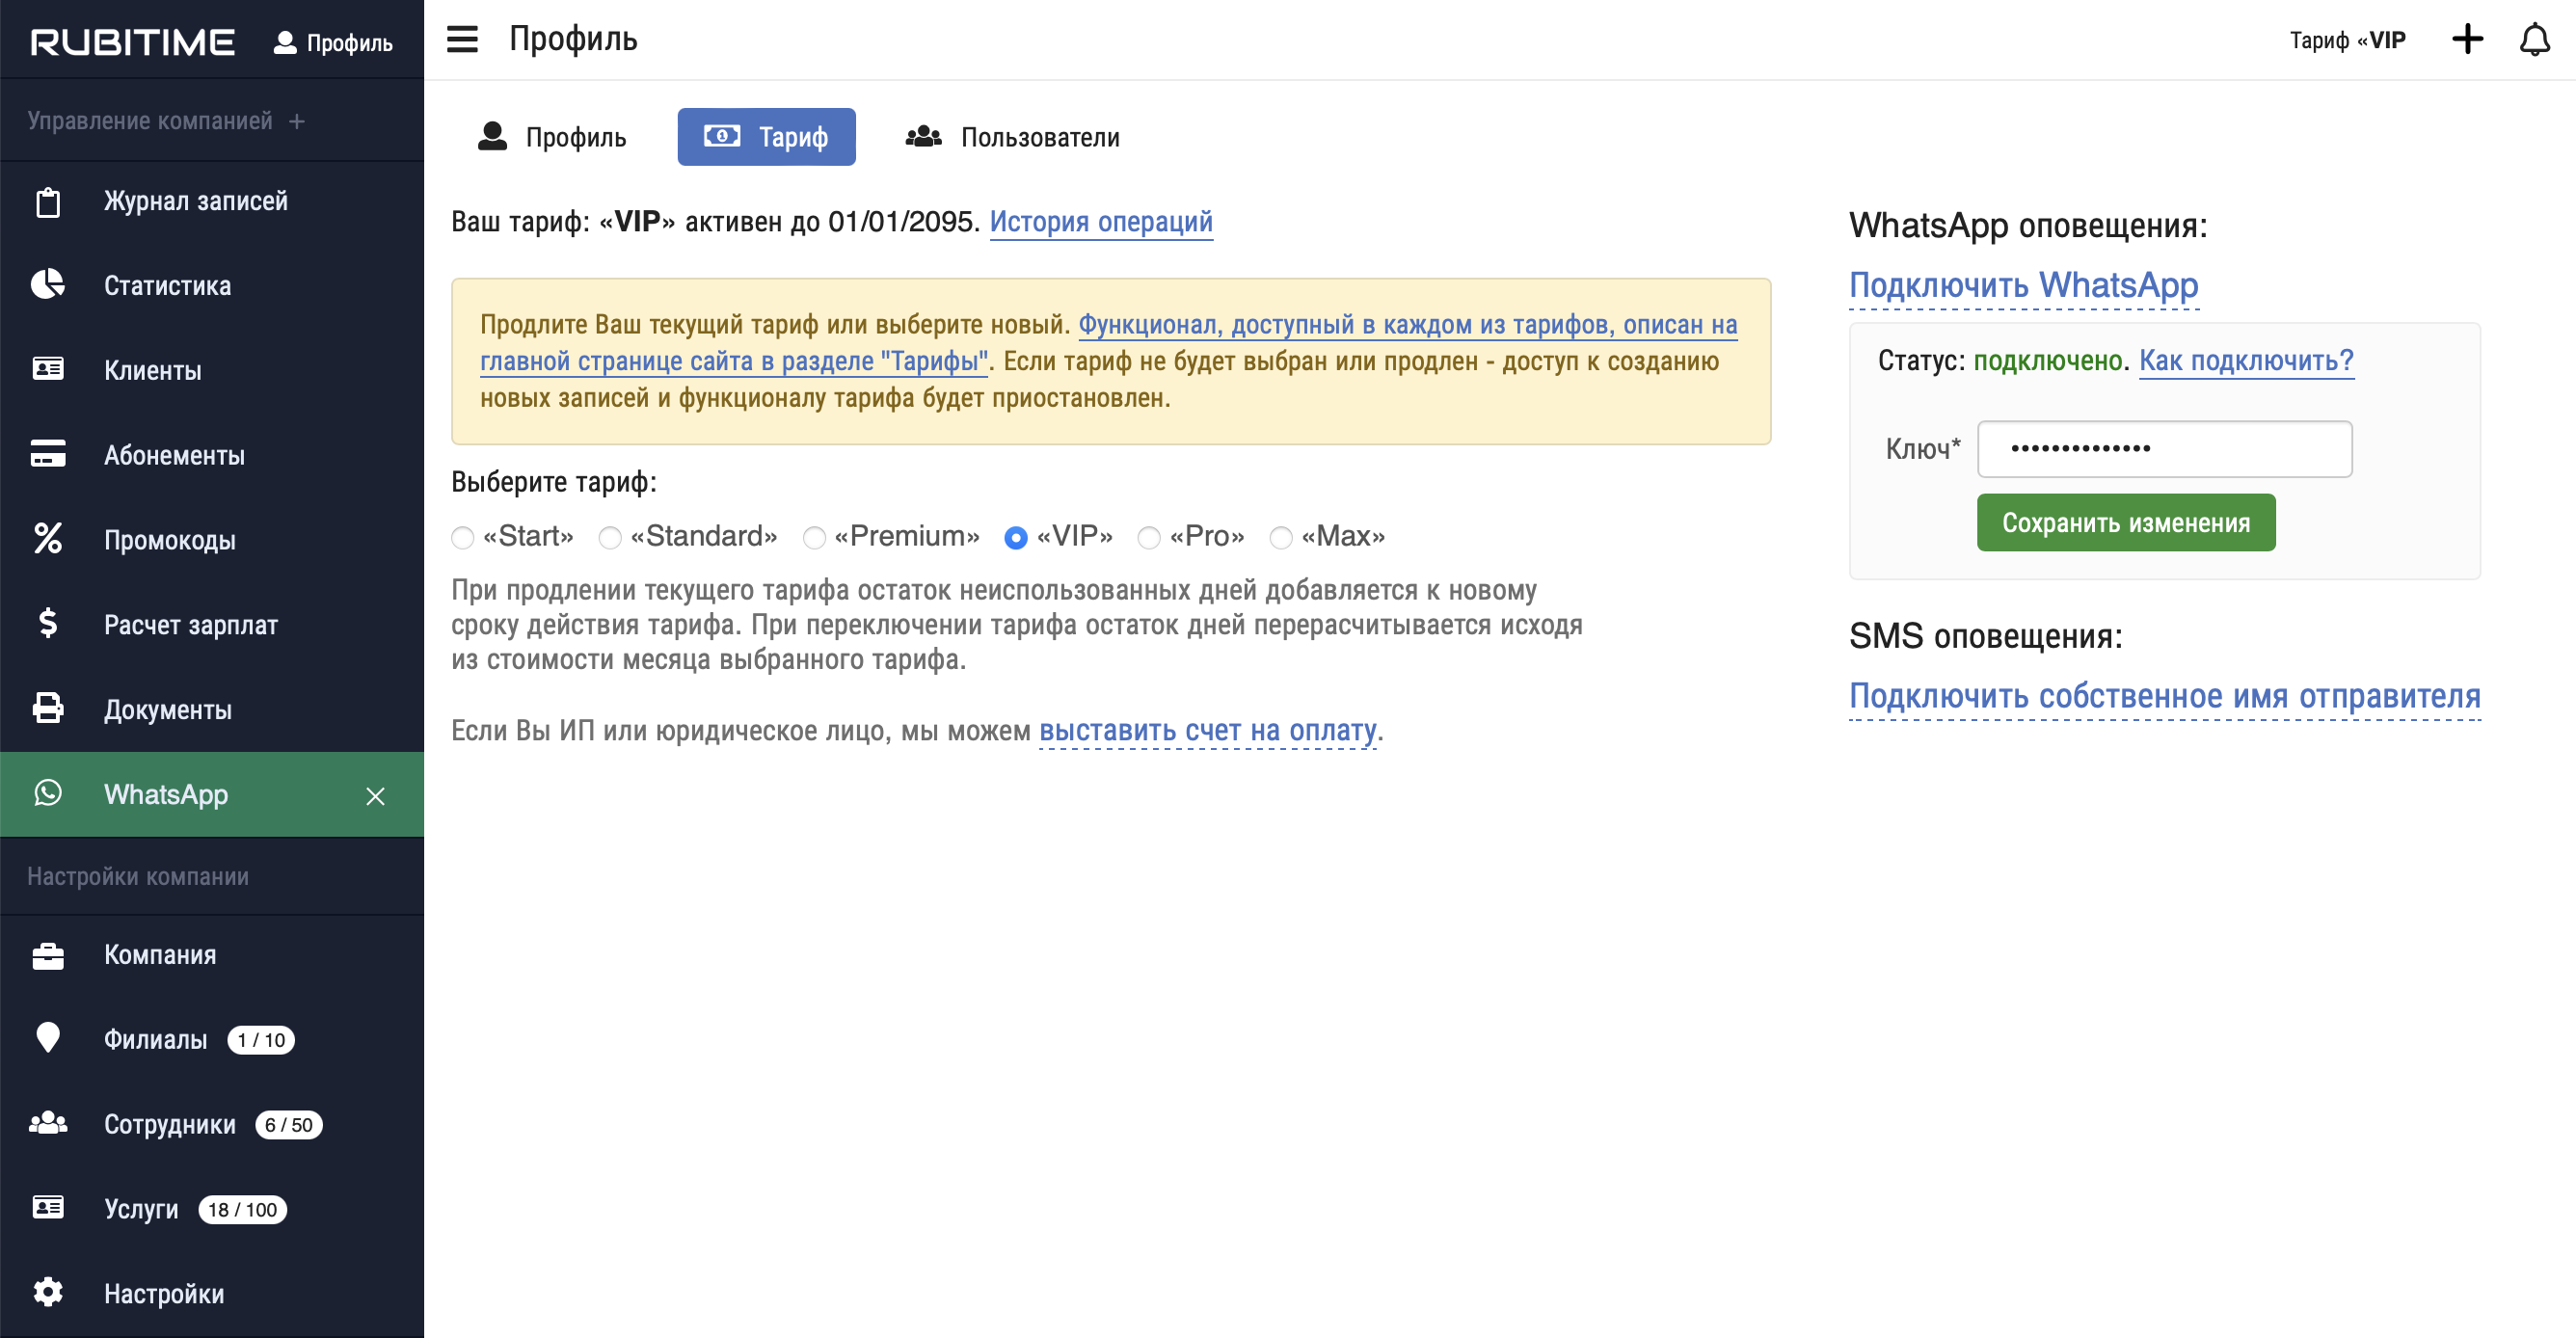The image size is (2576, 1338).
Task: Switch to the Профиль tab
Action: click(552, 137)
